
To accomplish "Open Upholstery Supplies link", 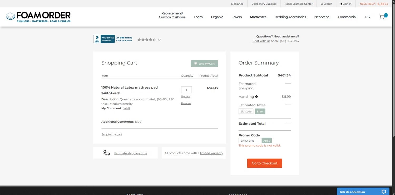I will click(x=264, y=4).
